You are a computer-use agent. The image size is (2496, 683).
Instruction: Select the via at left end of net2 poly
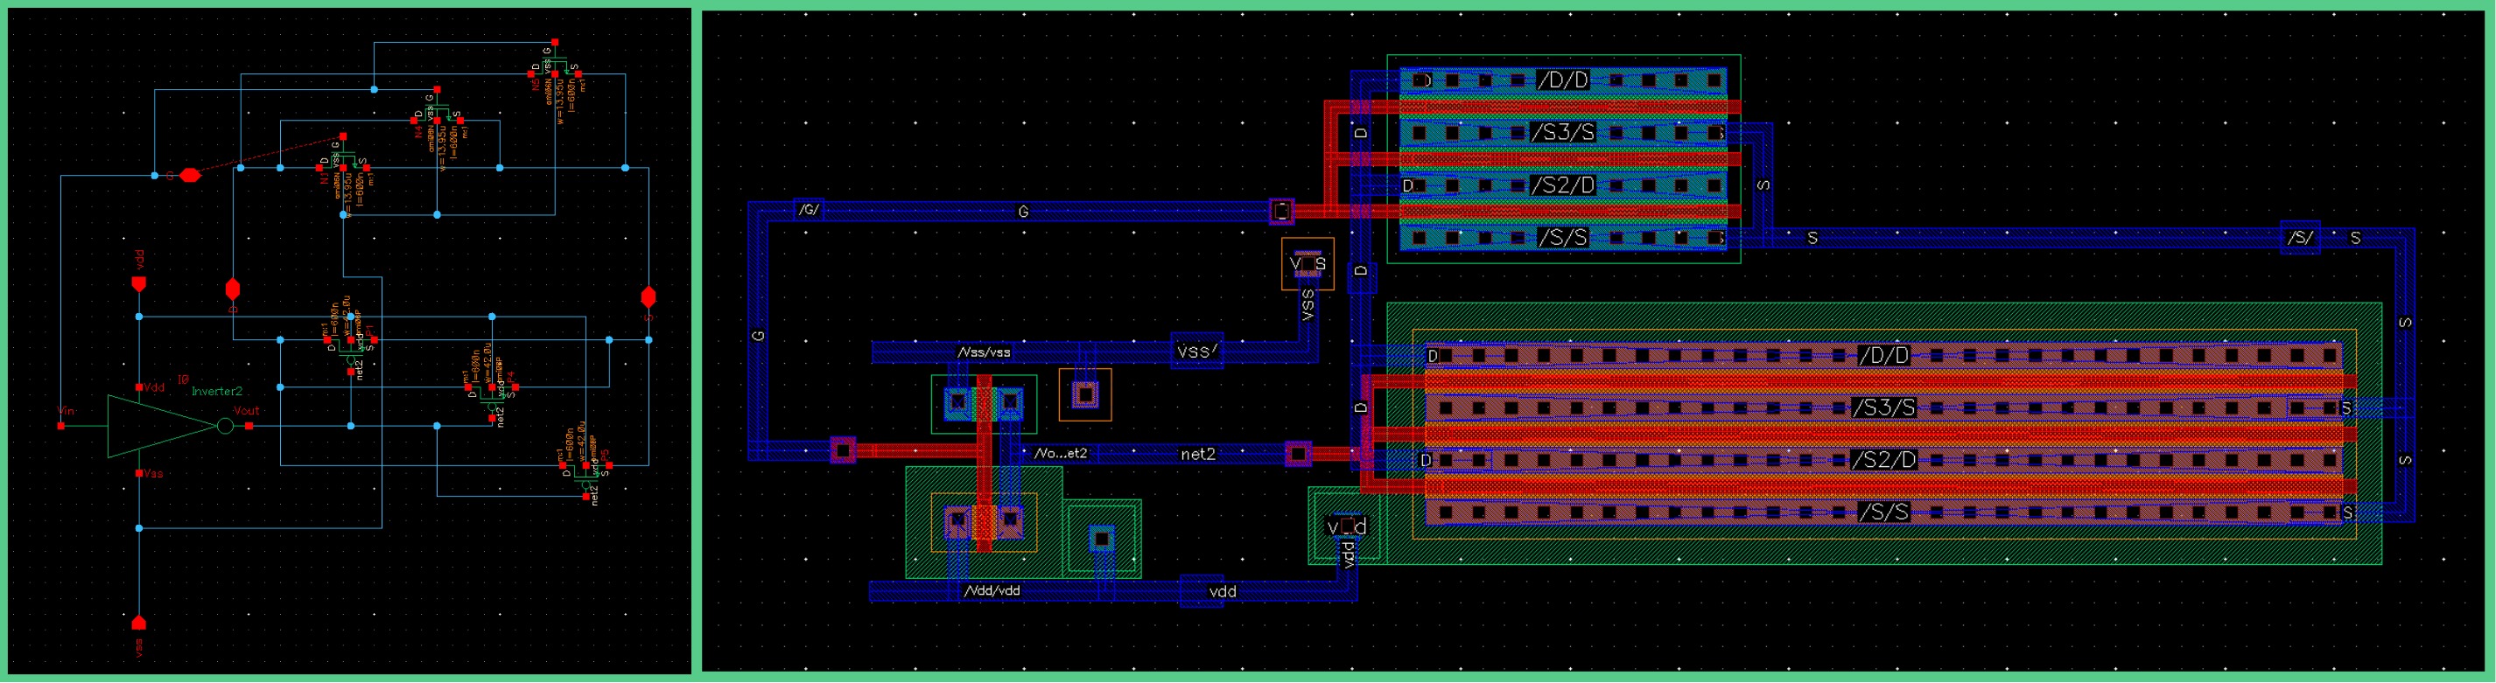point(843,450)
